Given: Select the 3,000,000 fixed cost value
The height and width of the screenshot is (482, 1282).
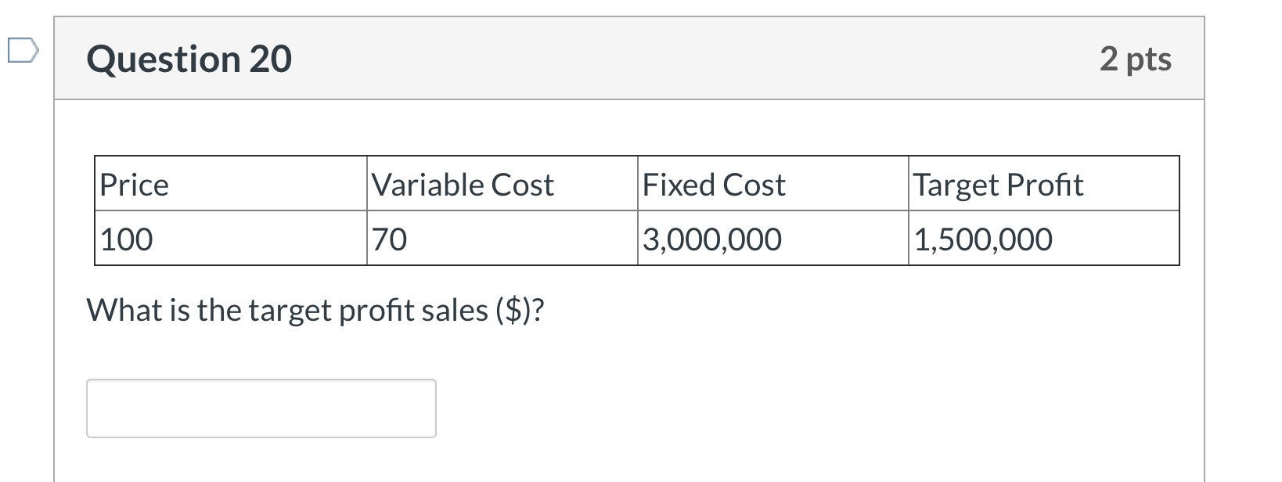Looking at the screenshot, I should click(711, 239).
